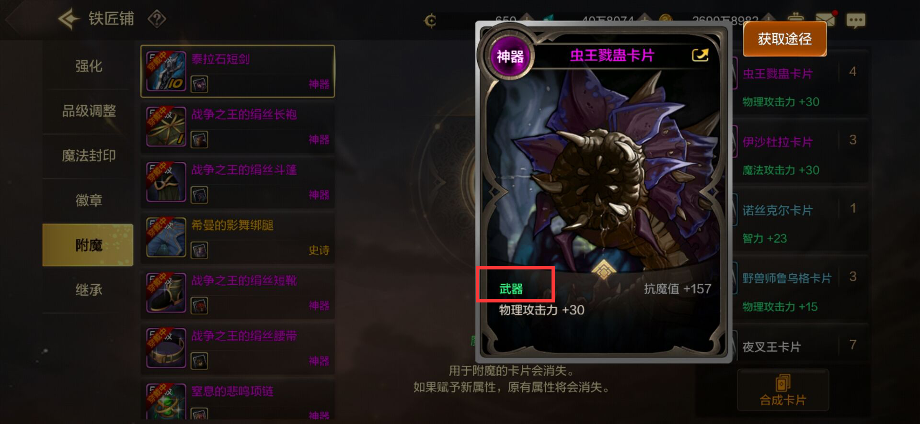920x424 pixels.
Task: Click the card slot icon under 希曼的影舞绑腿
Action: 199,250
